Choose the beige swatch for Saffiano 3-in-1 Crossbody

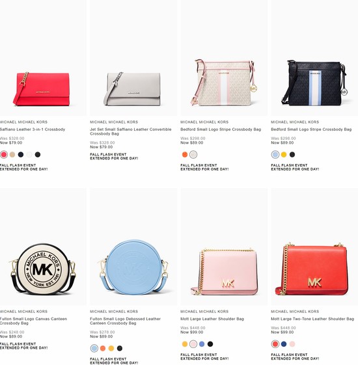click(12, 155)
